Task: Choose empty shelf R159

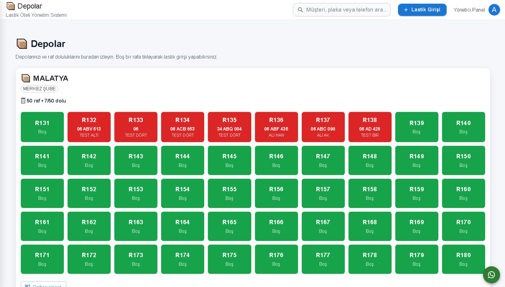Action: click(417, 193)
